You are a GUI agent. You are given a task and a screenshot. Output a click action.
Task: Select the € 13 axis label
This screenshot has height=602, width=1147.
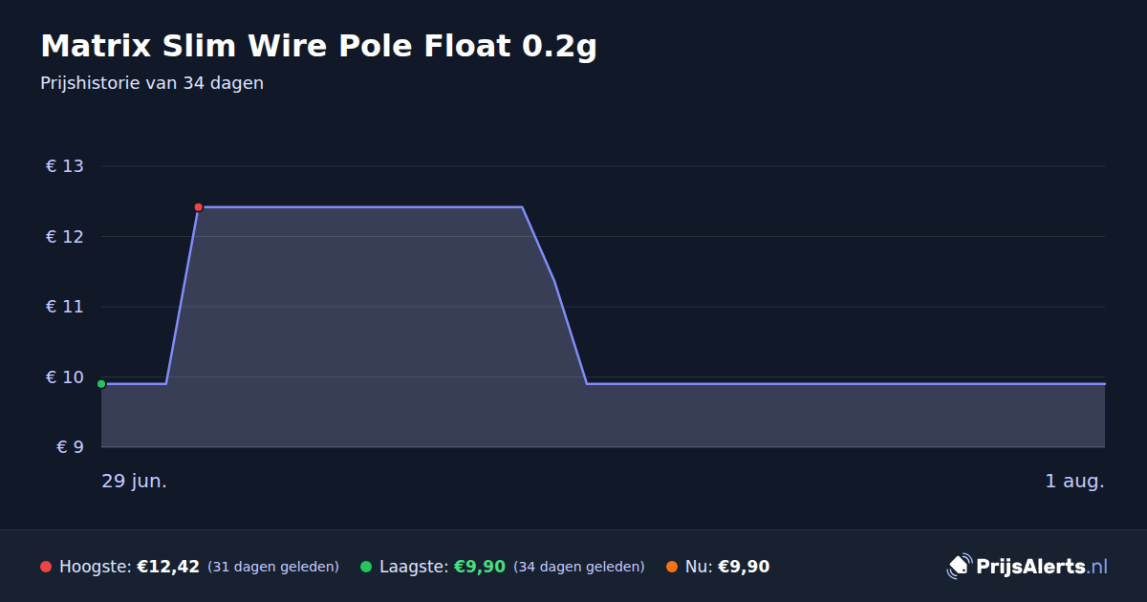[x=65, y=166]
